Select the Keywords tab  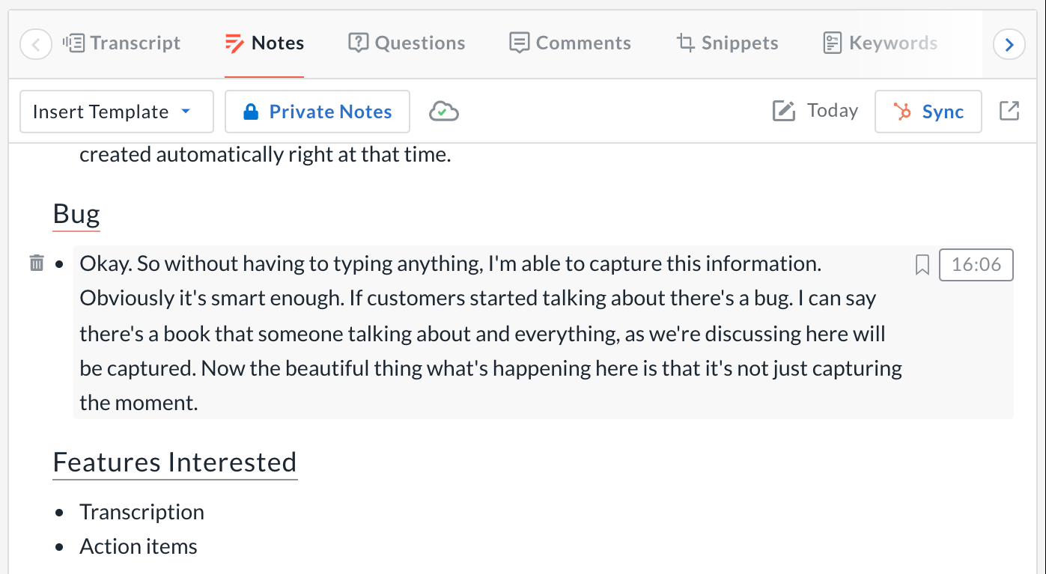[880, 43]
